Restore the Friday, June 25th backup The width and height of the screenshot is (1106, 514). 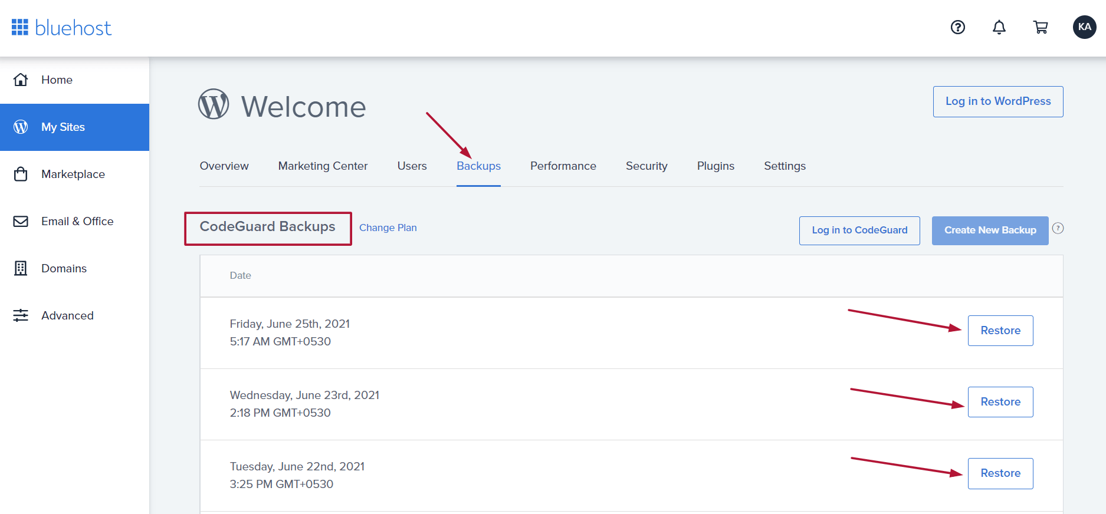click(1000, 331)
